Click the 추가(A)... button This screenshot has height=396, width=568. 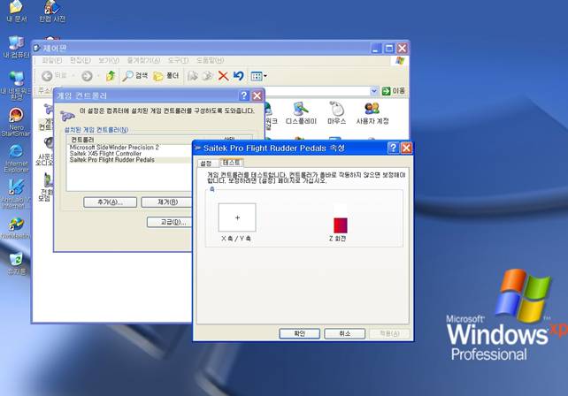click(110, 202)
